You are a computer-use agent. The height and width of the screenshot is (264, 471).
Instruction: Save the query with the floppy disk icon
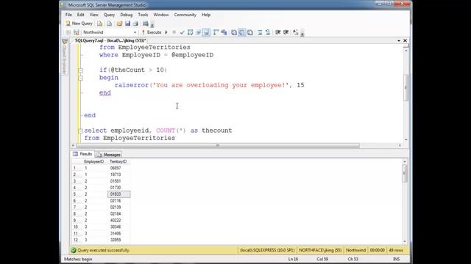(127, 23)
